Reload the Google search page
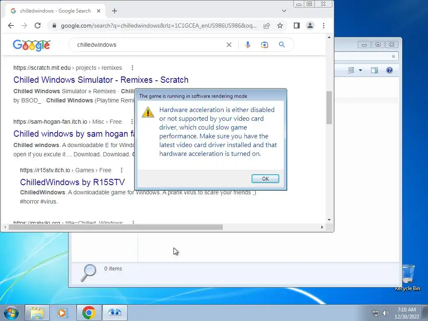 (38, 25)
